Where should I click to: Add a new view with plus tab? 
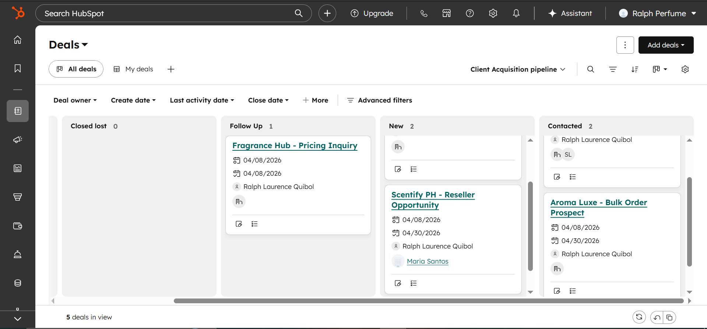tap(171, 69)
